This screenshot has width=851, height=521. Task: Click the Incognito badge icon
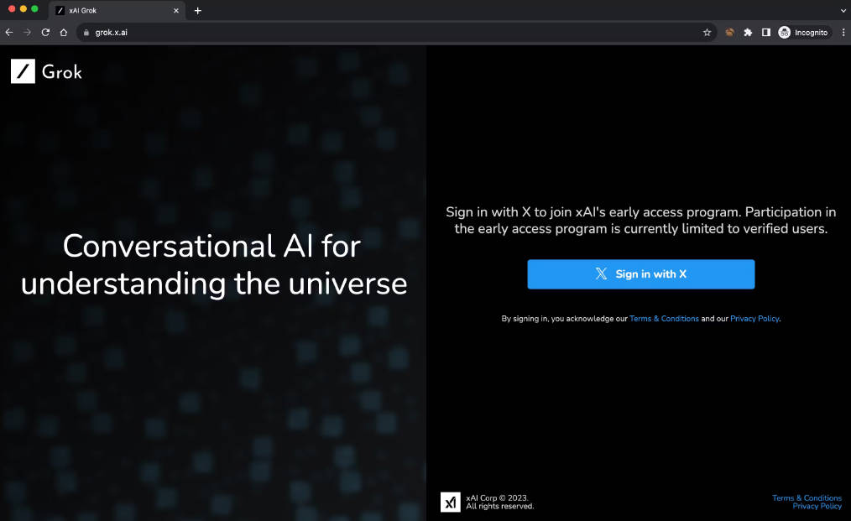pos(783,32)
